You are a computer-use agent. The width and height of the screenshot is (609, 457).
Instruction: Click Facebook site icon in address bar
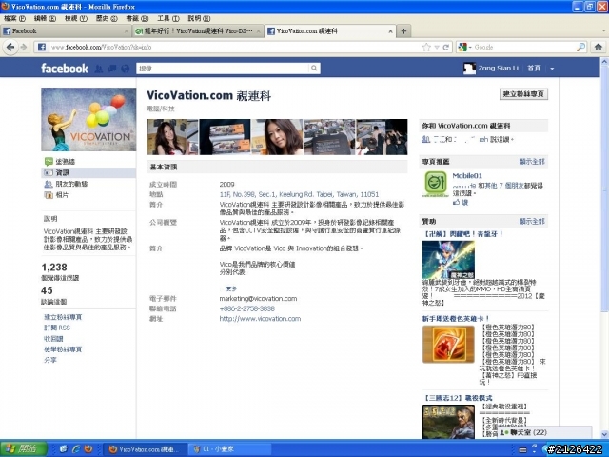point(42,47)
